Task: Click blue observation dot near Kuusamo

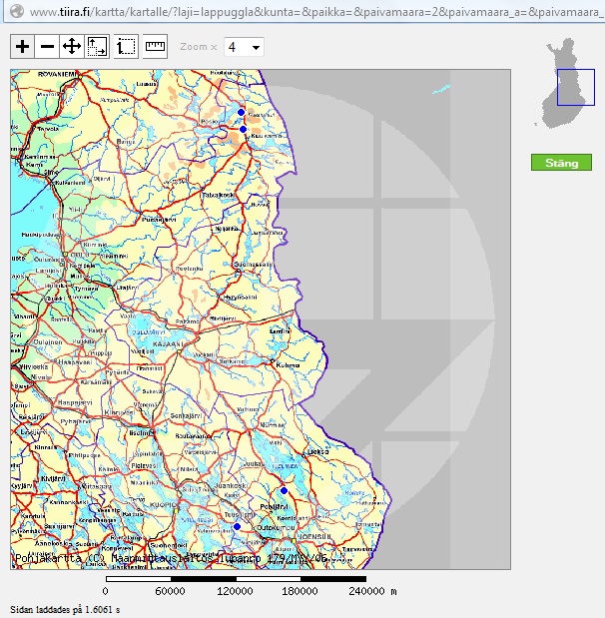Action: pyautogui.click(x=243, y=129)
